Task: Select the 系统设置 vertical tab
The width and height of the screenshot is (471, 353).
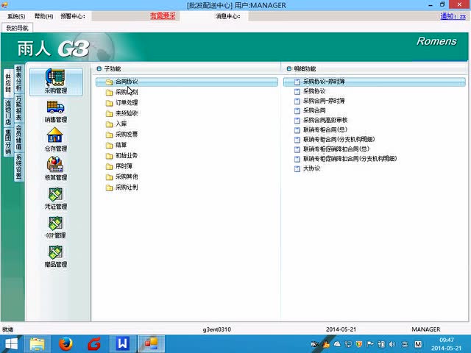Action: [19, 167]
